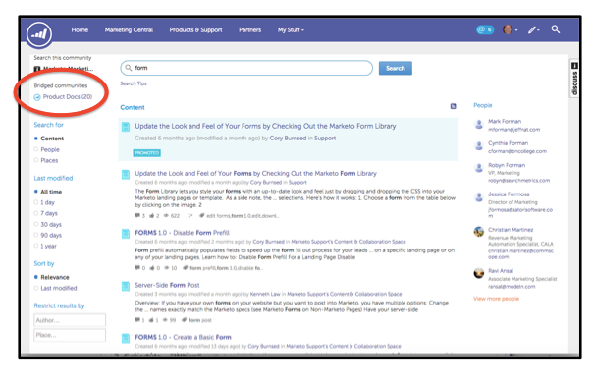This screenshot has height=388, width=593.
Task: Click View more people link
Action: tap(496, 299)
